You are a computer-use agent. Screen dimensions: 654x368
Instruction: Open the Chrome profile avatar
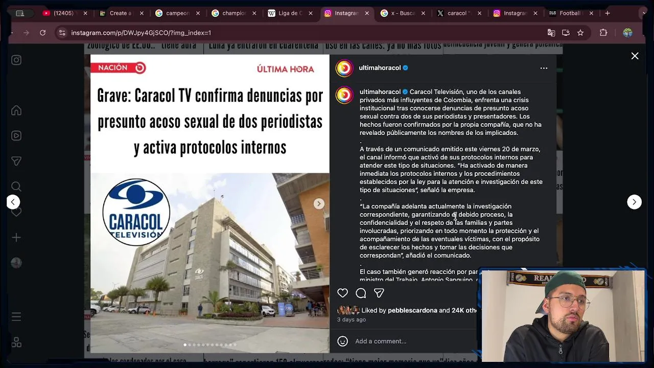click(x=627, y=33)
